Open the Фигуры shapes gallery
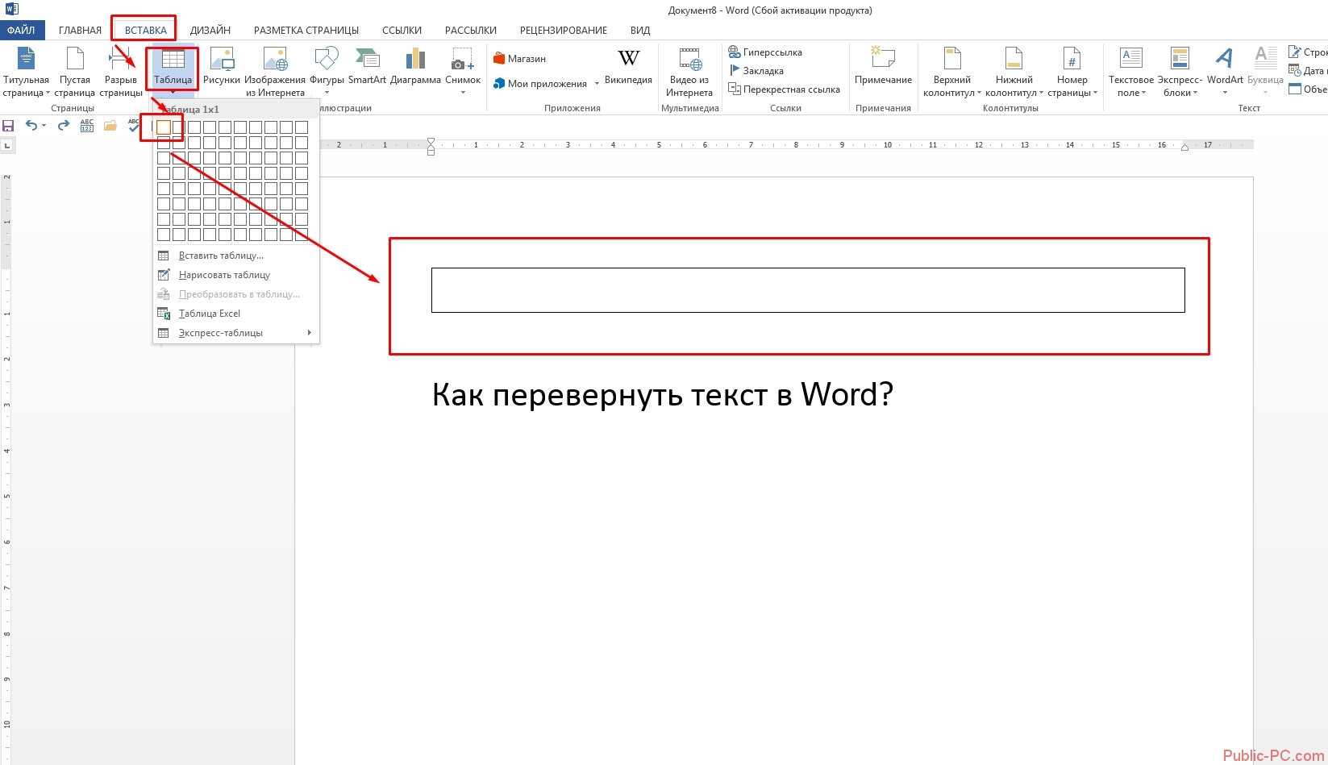Viewport: 1328px width, 765px height. [327, 71]
